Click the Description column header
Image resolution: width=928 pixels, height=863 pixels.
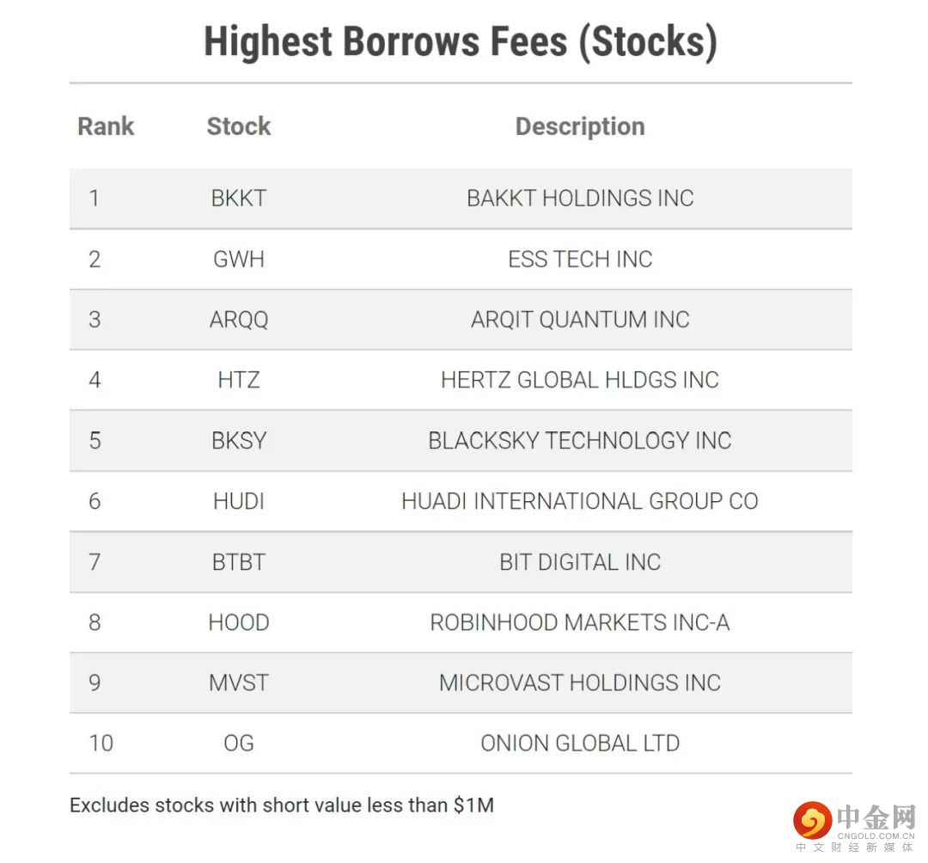pos(580,126)
